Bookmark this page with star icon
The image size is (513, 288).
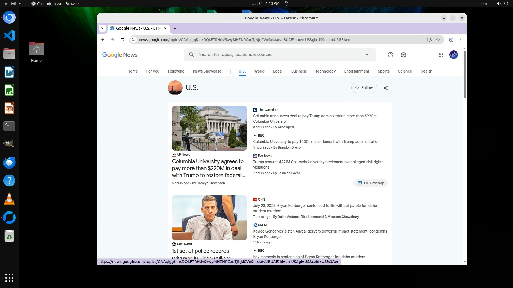pos(438,40)
